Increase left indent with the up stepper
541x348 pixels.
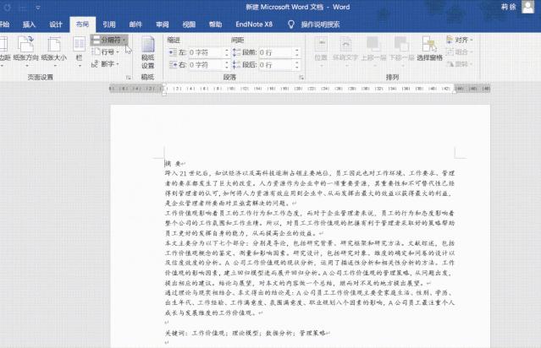[227, 50]
